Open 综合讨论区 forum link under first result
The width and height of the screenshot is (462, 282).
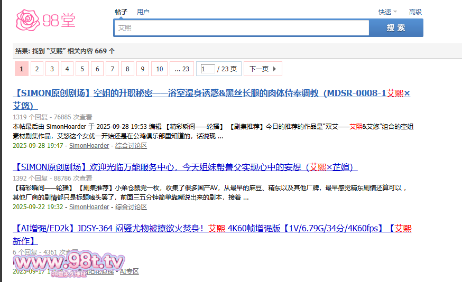tap(131, 145)
